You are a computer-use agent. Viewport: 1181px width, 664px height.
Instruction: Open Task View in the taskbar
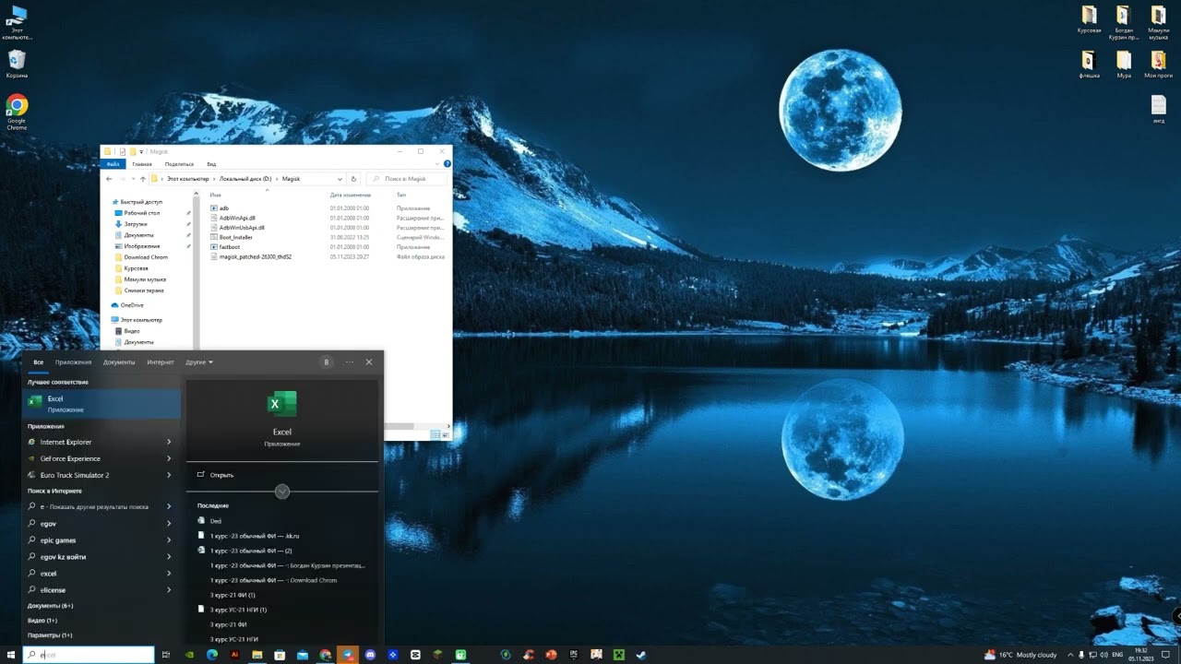click(166, 655)
